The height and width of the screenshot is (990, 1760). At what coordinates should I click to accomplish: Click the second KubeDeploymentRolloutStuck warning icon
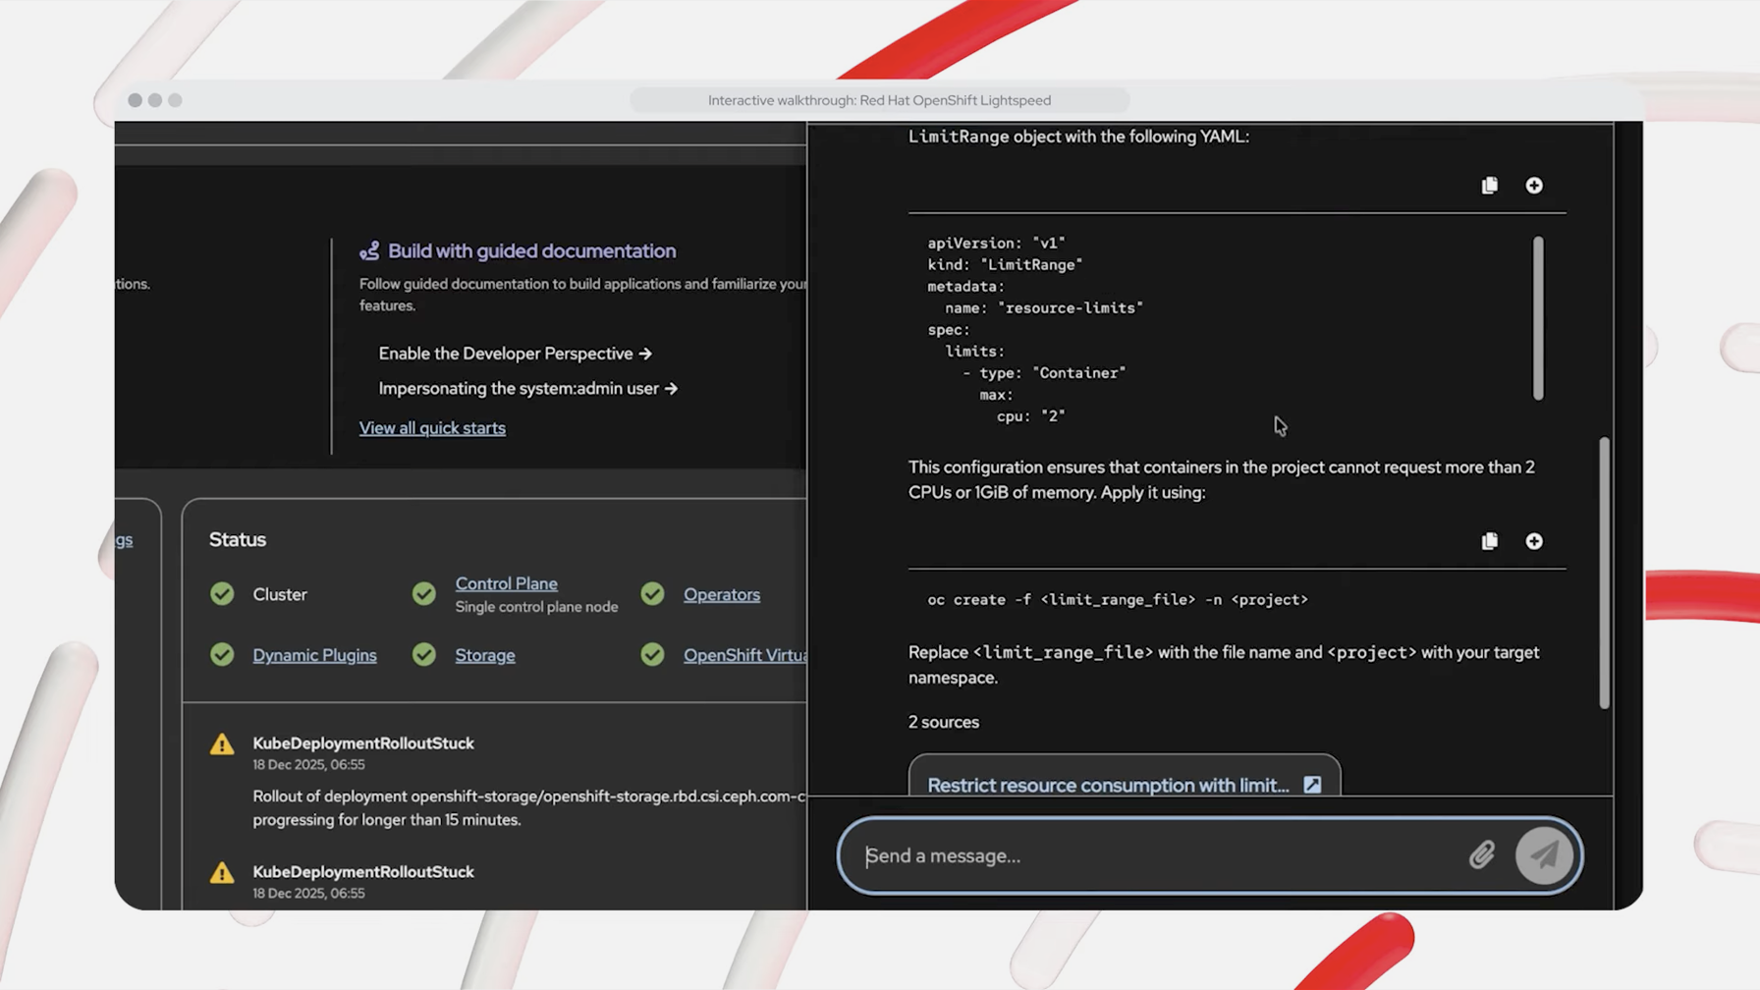[222, 873]
